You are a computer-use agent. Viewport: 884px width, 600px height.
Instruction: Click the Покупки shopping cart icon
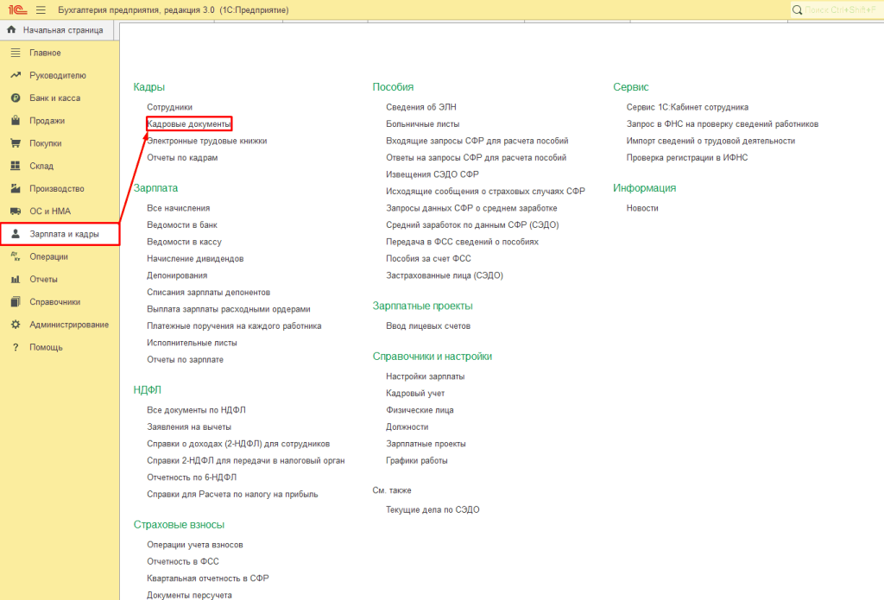[x=15, y=143]
